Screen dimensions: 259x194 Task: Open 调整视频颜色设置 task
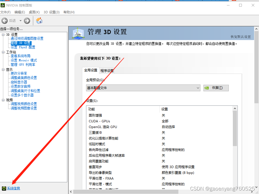[24, 104]
